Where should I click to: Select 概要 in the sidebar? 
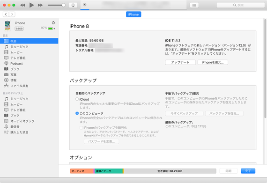29,41
